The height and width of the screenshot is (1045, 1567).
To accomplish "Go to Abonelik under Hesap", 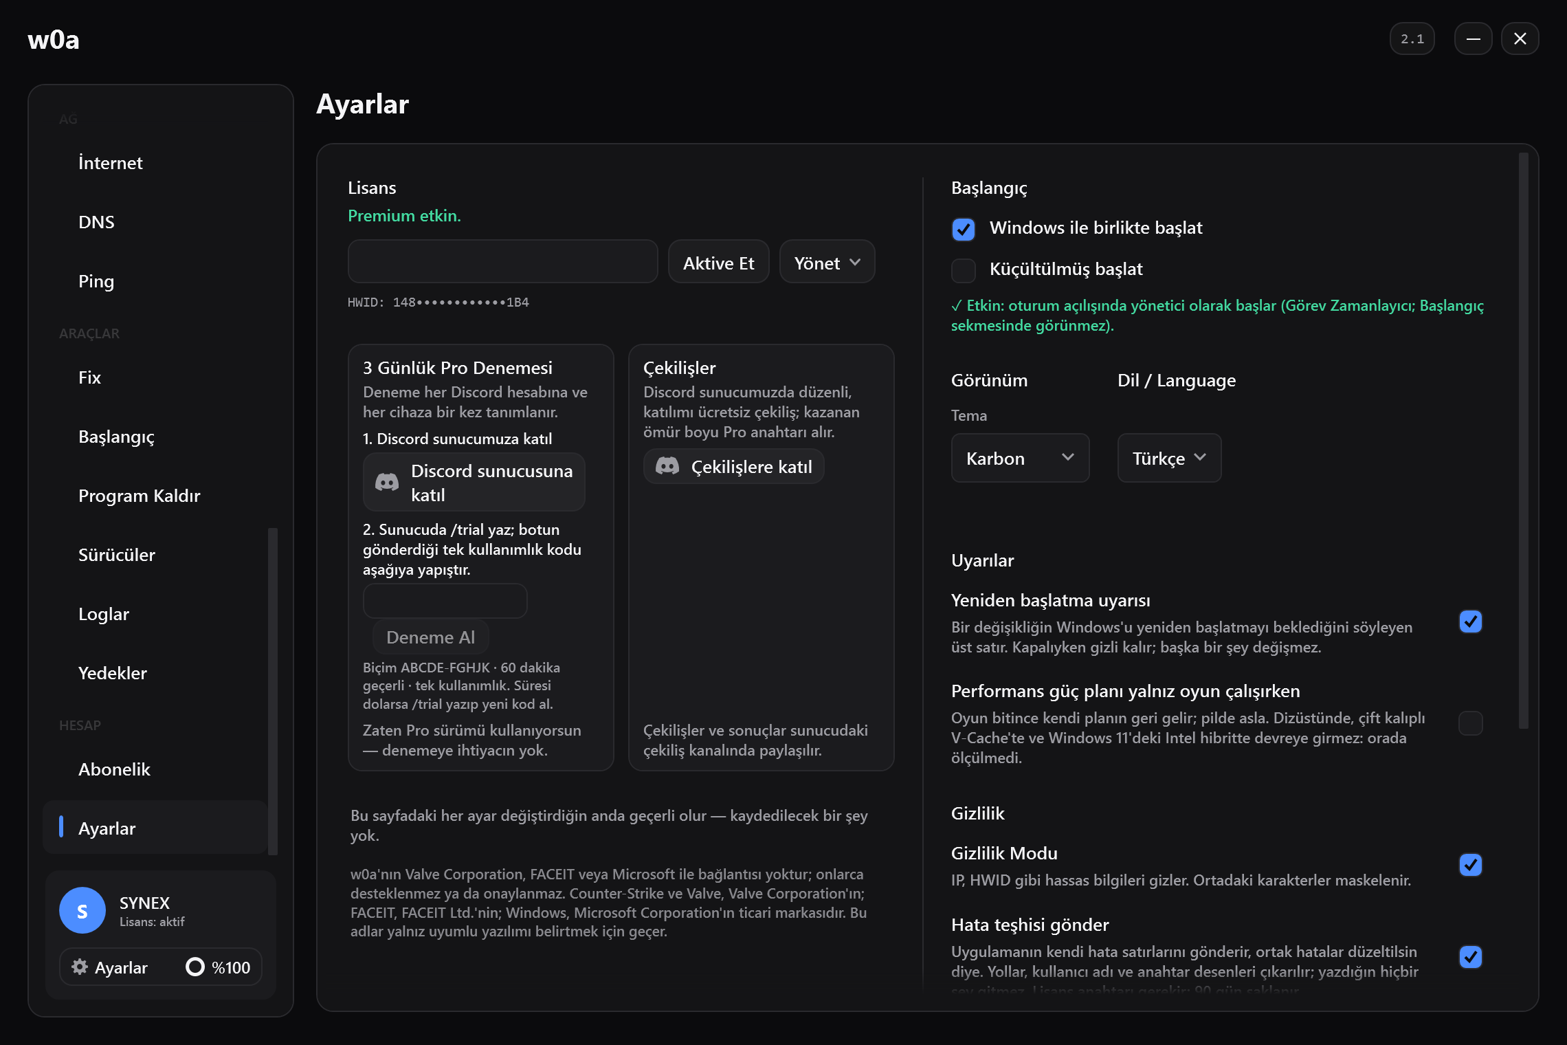I will [155, 769].
